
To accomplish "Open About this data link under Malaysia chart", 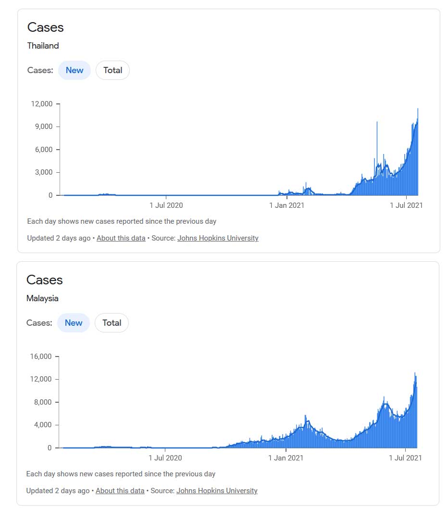I will click(x=120, y=490).
